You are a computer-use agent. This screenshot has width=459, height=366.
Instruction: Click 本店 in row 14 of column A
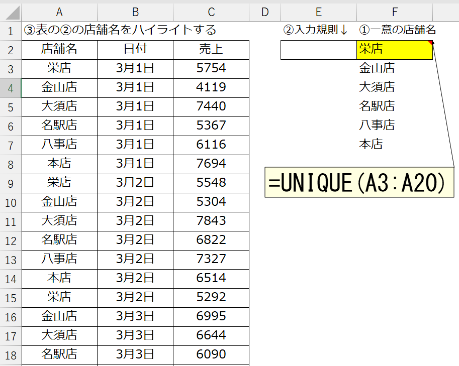coord(59,279)
